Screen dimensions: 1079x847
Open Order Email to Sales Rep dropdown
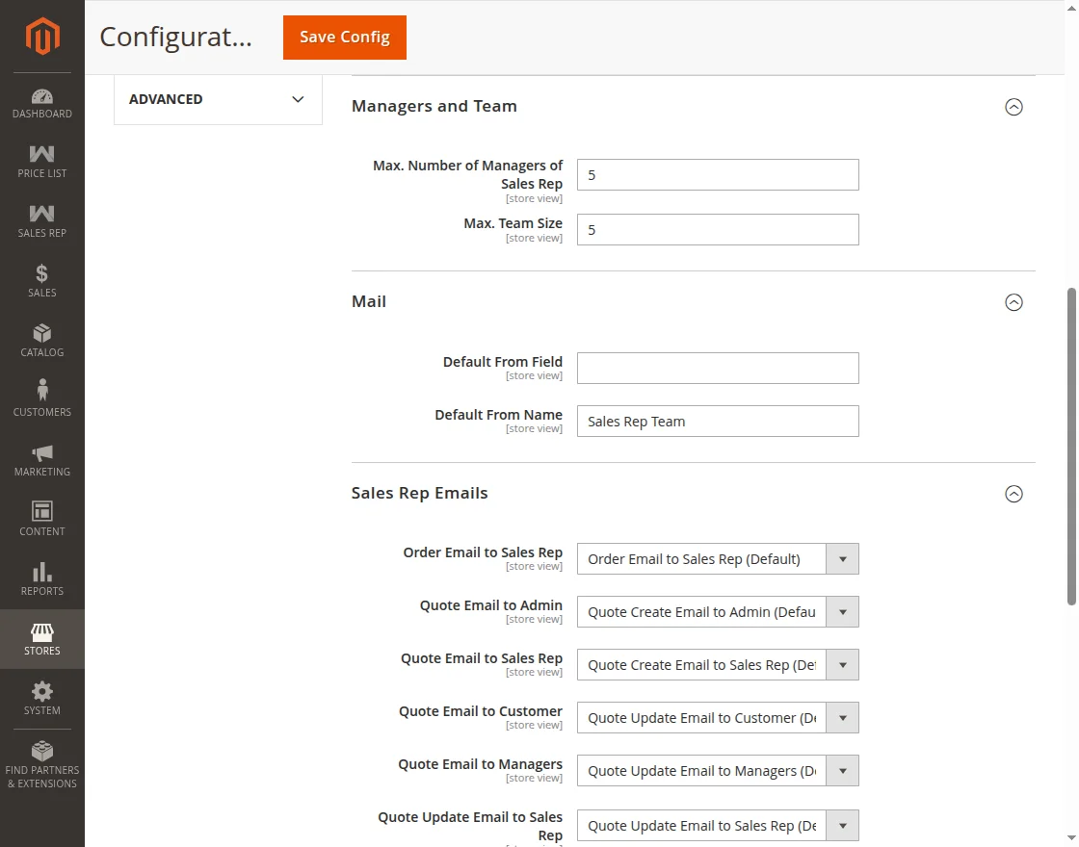tap(717, 559)
